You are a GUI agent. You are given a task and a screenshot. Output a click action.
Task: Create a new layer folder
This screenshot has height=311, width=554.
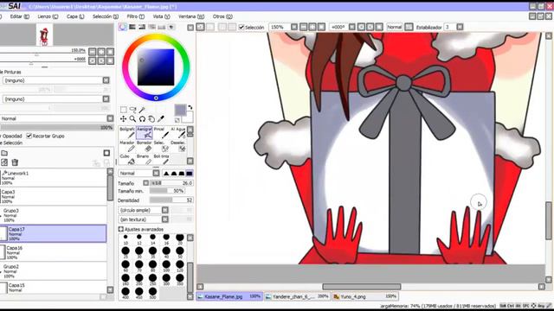4,153
